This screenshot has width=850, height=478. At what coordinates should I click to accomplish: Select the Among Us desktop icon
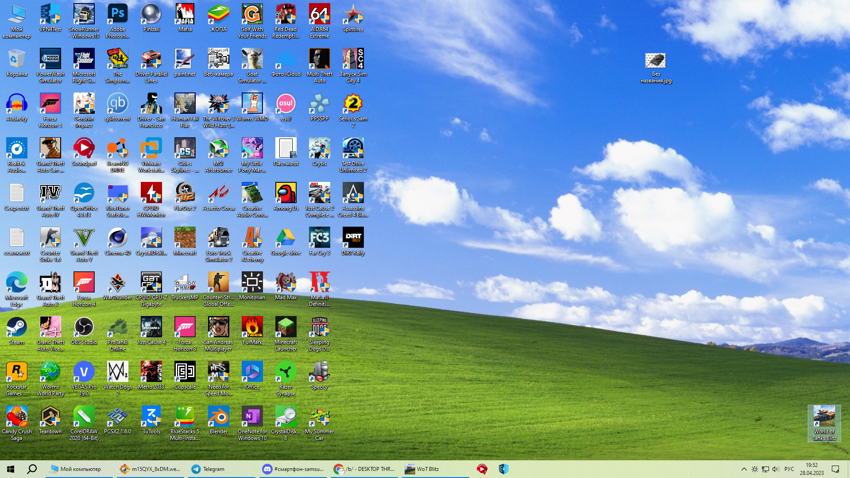286,197
